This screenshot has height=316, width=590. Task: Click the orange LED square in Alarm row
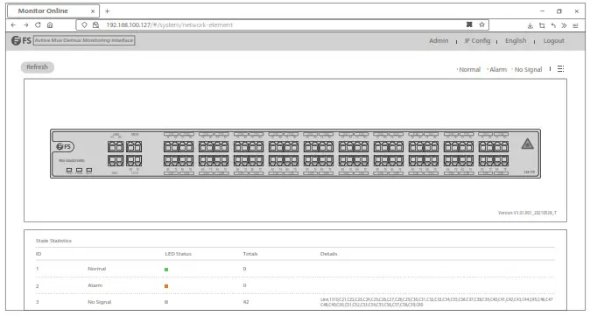point(166,286)
